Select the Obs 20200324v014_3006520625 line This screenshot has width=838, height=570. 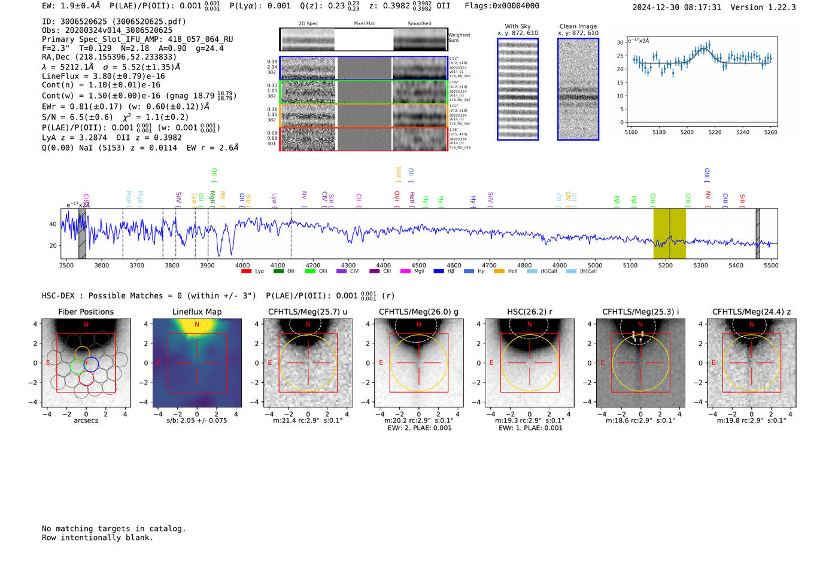pos(107,31)
